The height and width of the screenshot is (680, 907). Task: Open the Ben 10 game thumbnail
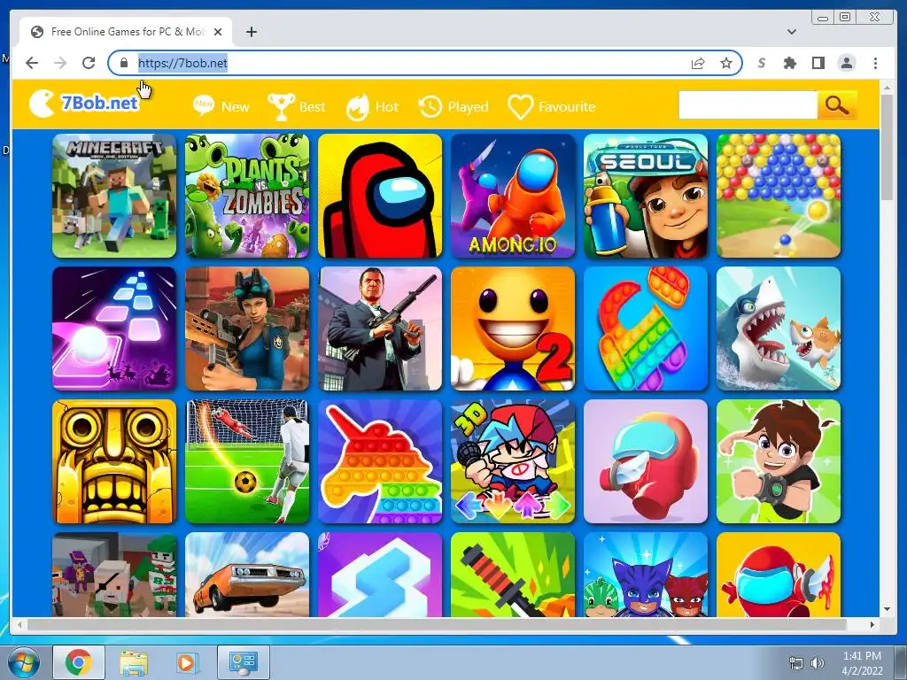tap(779, 461)
